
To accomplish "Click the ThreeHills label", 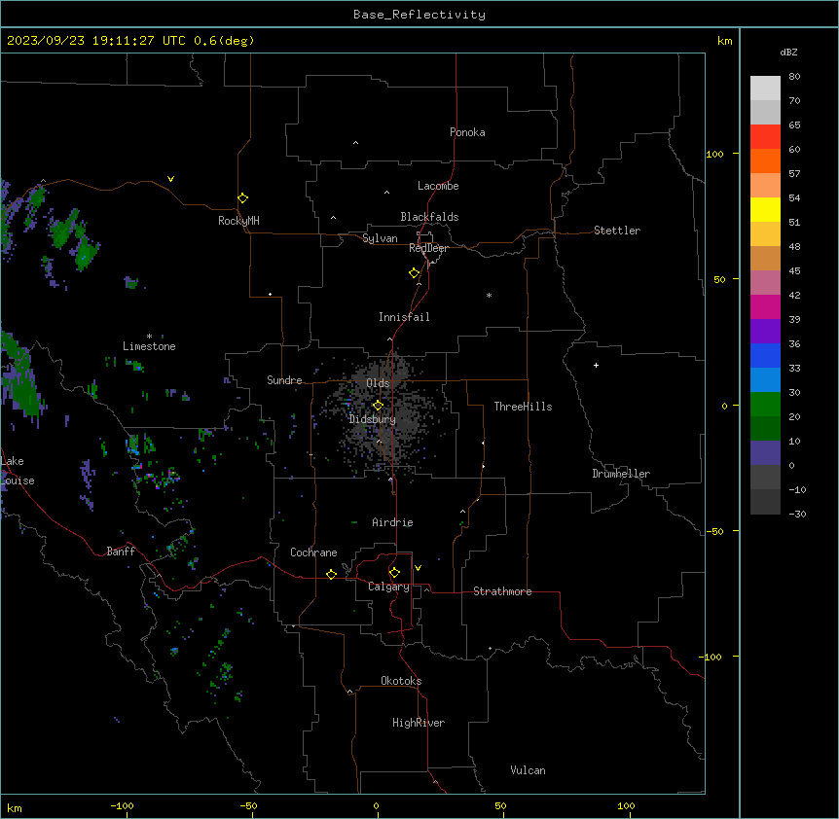I will coord(523,407).
